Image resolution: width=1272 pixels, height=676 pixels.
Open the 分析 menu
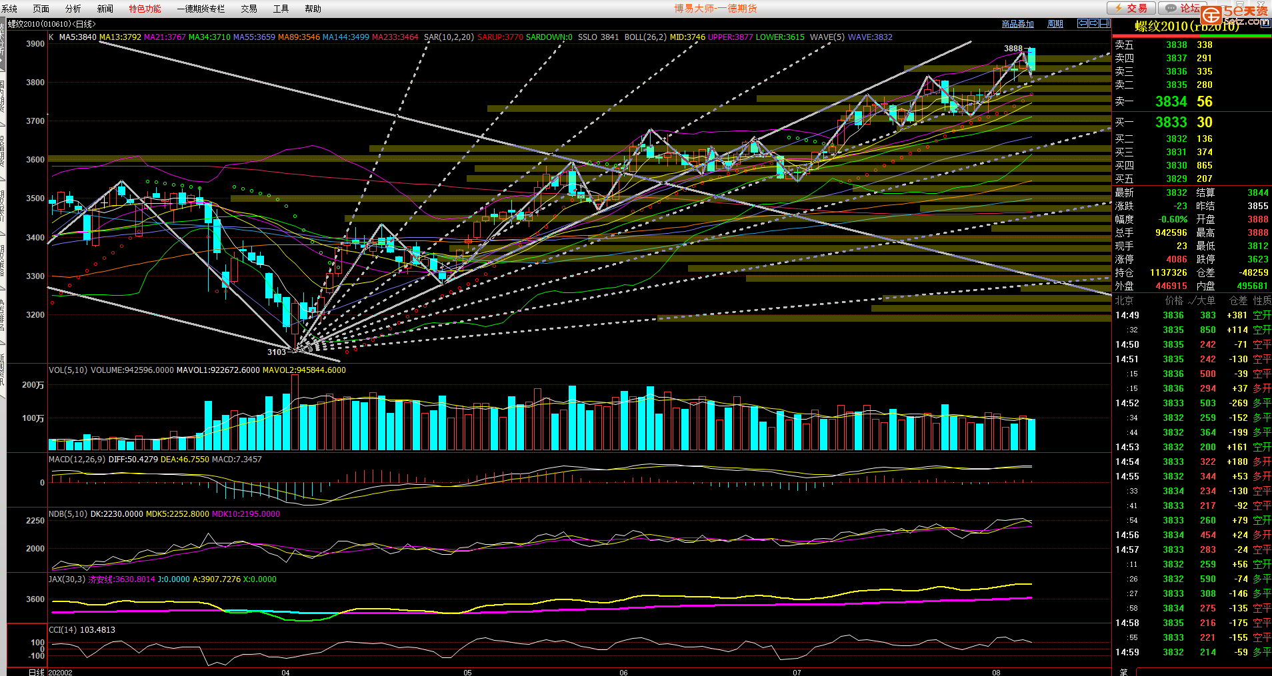click(73, 9)
